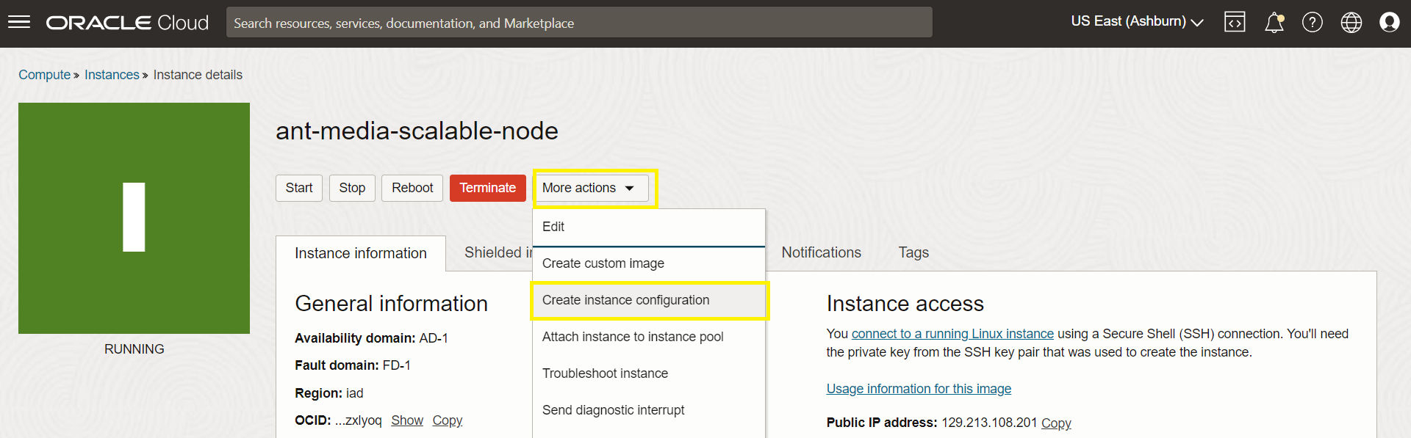Choose Edit from More actions menu

(649, 227)
